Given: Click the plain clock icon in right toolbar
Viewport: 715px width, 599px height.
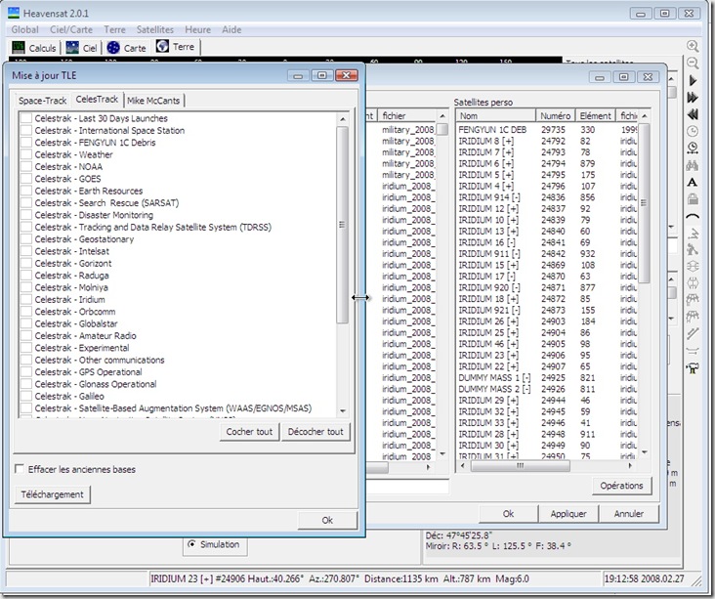Looking at the screenshot, I should [693, 131].
